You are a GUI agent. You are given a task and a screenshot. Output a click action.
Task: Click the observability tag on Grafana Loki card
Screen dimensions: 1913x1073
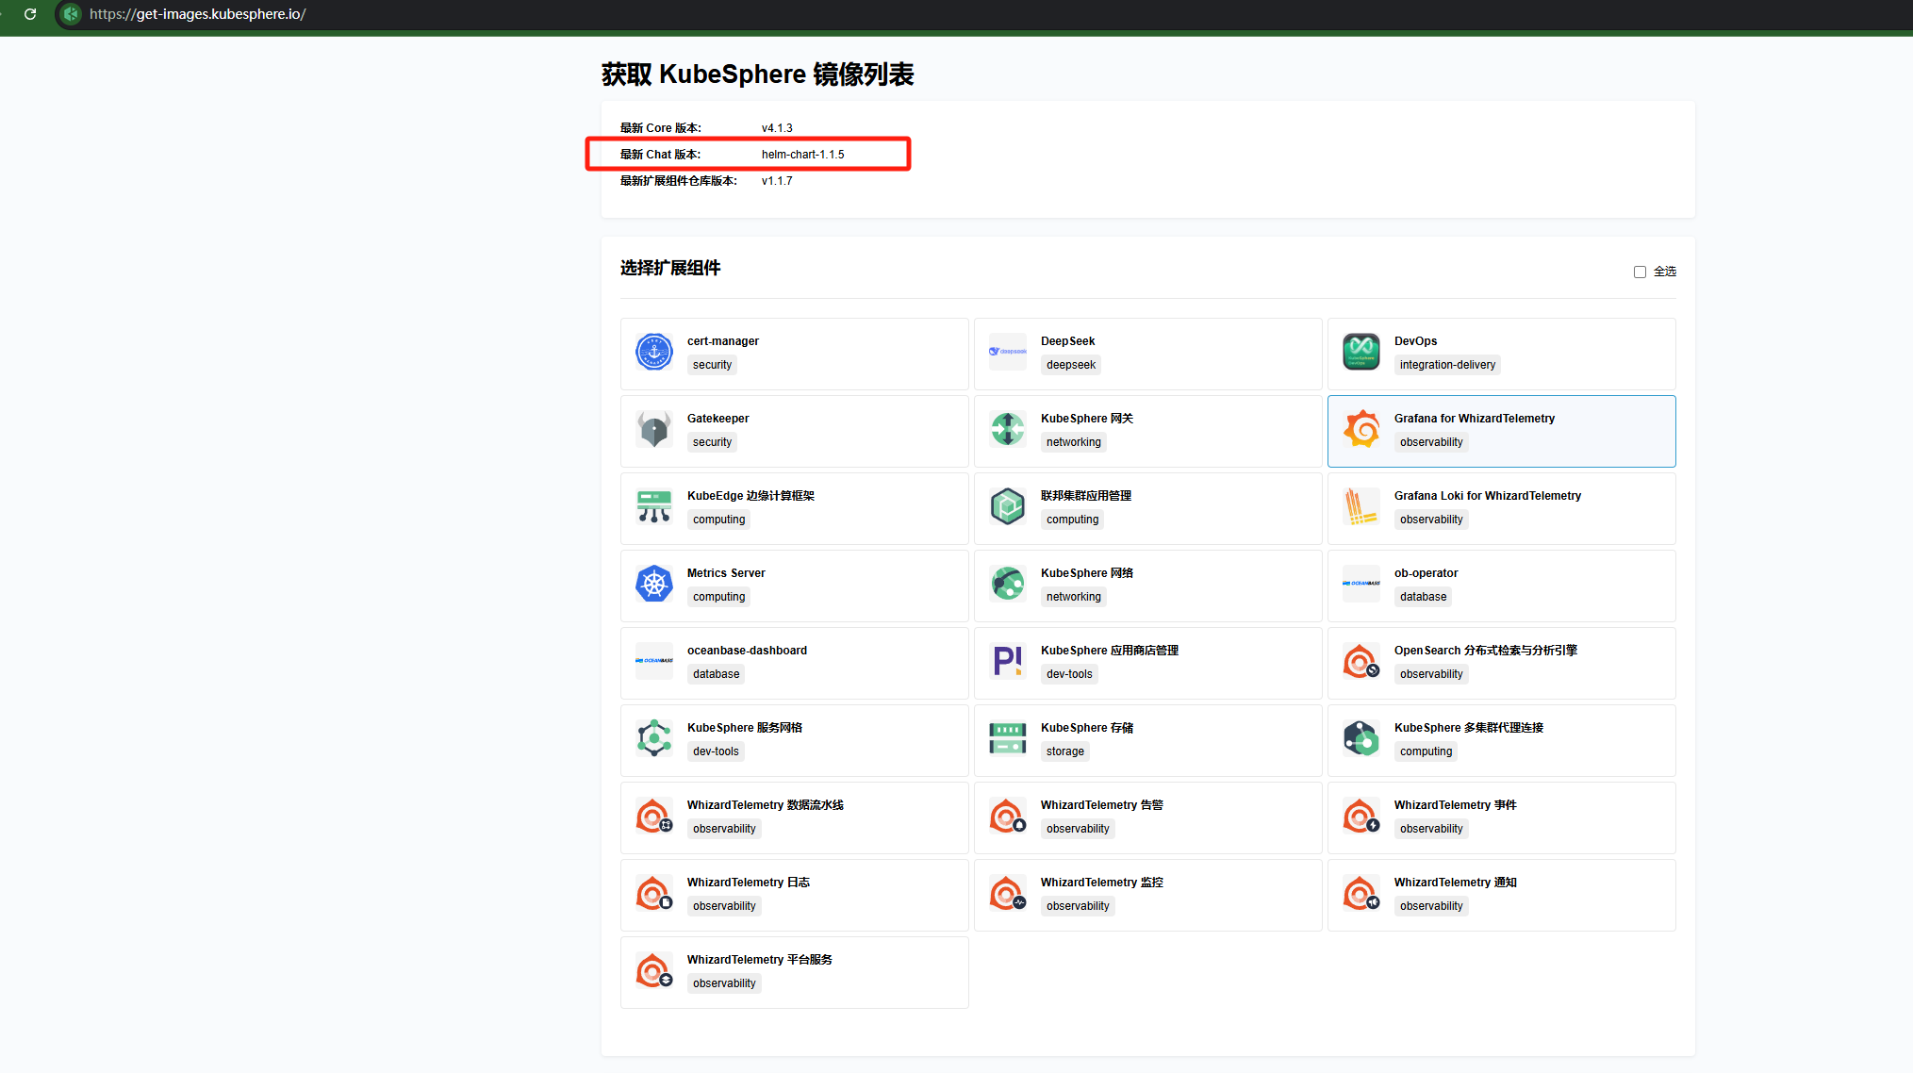[1431, 519]
